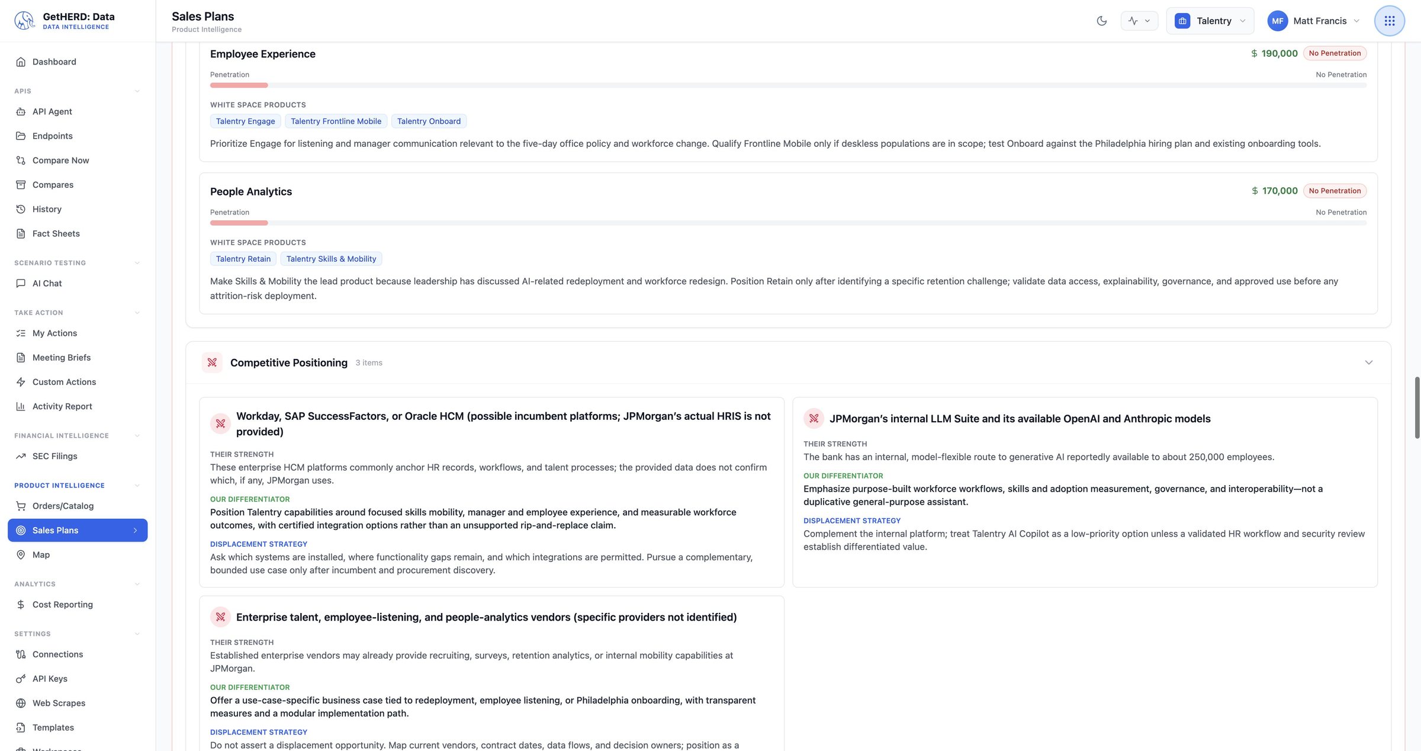Open Compare Now icon
This screenshot has height=751, width=1421.
pos(21,161)
